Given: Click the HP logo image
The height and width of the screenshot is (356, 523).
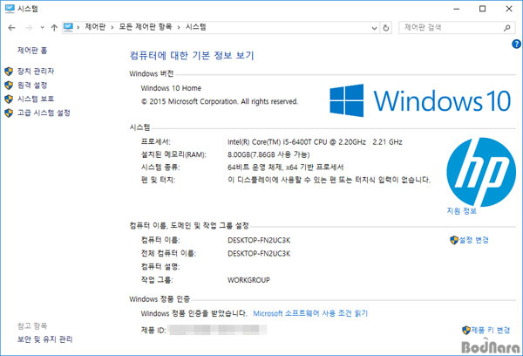Looking at the screenshot, I should point(481,172).
